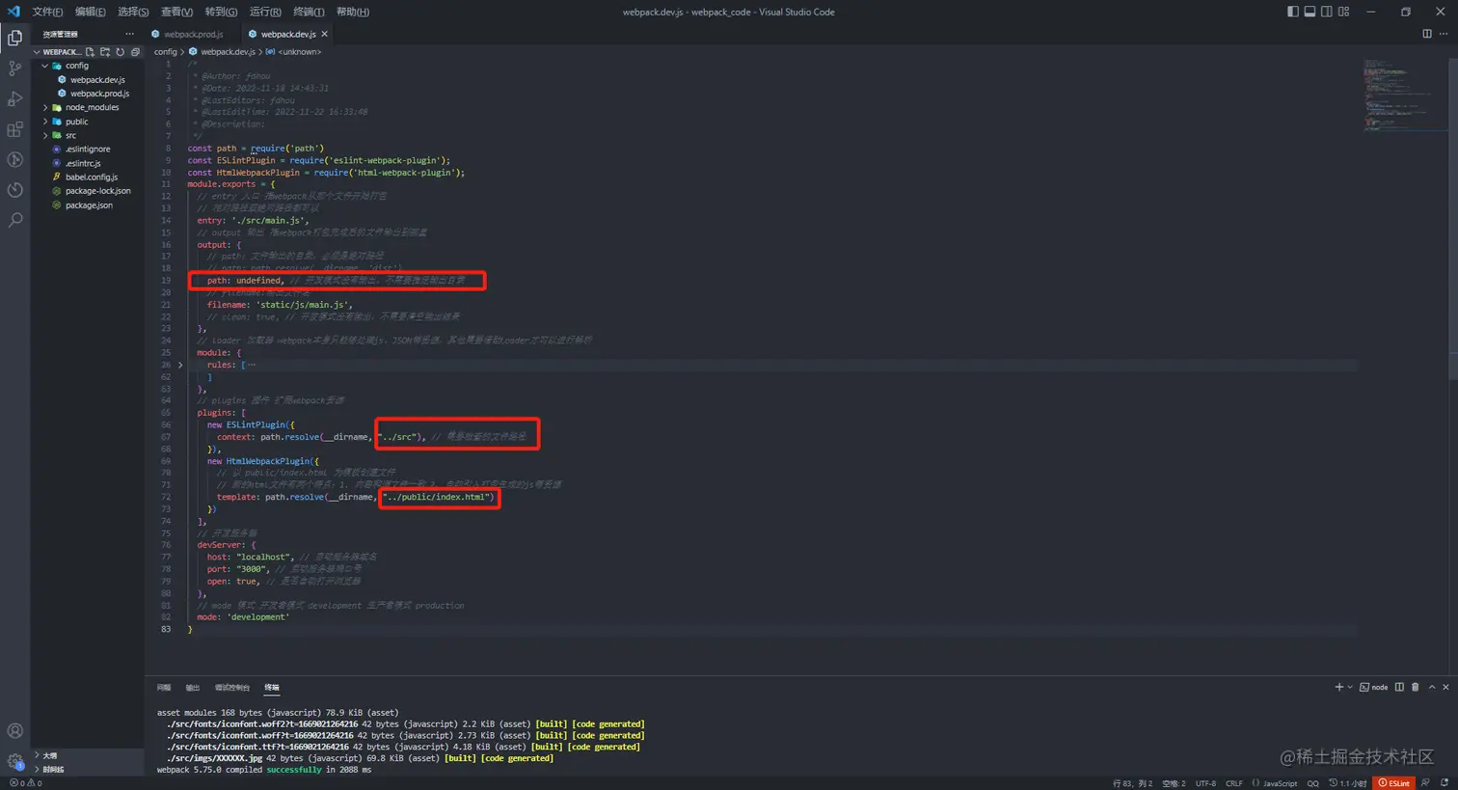Kill the terminal with the trash icon
Image resolution: width=1458 pixels, height=790 pixels.
click(1416, 687)
